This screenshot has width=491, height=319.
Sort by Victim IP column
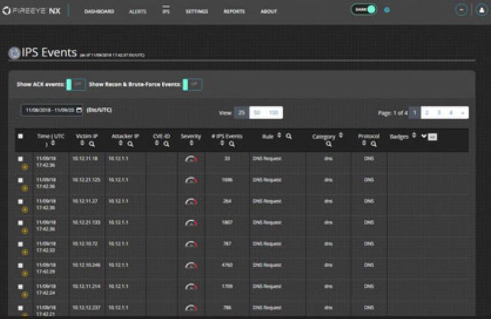(x=82, y=143)
